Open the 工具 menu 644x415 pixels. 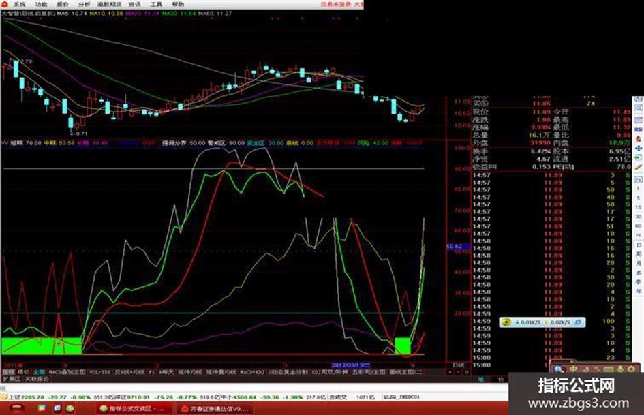coord(156,5)
